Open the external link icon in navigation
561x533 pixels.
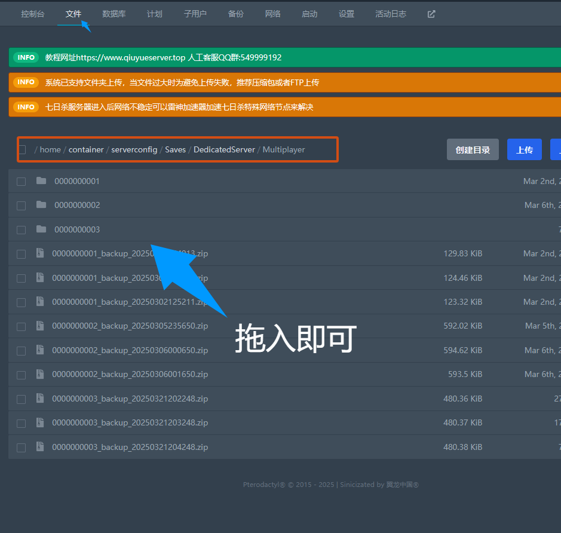pos(431,14)
